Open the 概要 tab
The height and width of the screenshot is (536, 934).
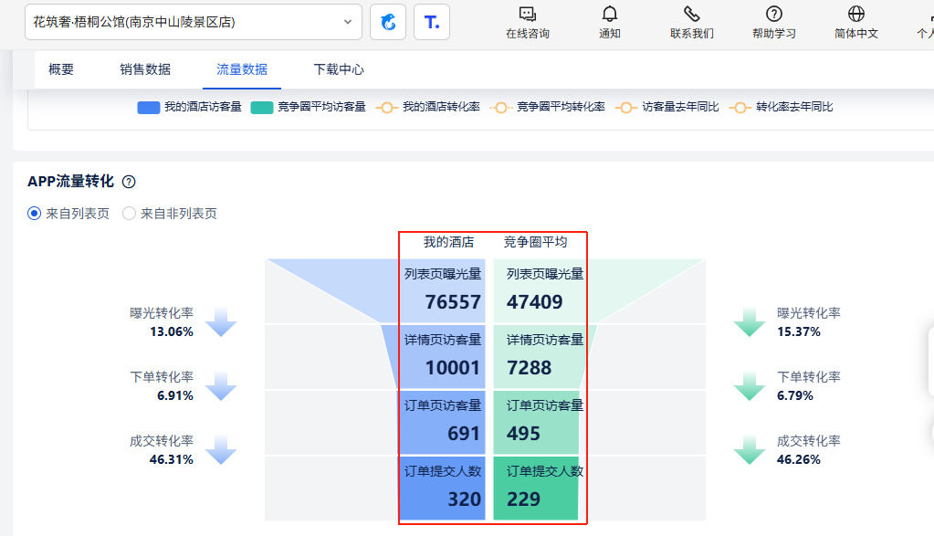[60, 68]
